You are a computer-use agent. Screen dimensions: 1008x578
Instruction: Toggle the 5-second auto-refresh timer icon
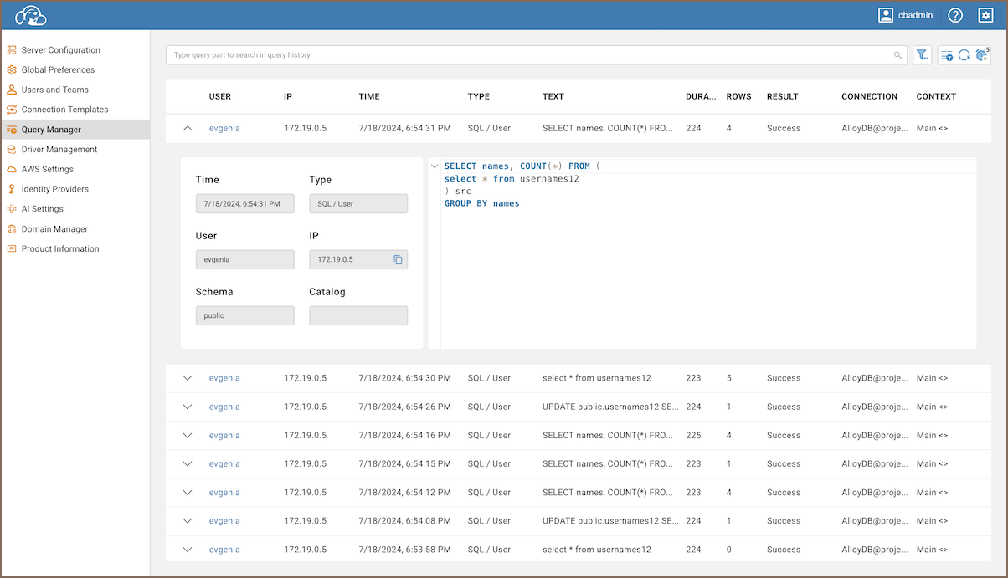click(982, 55)
